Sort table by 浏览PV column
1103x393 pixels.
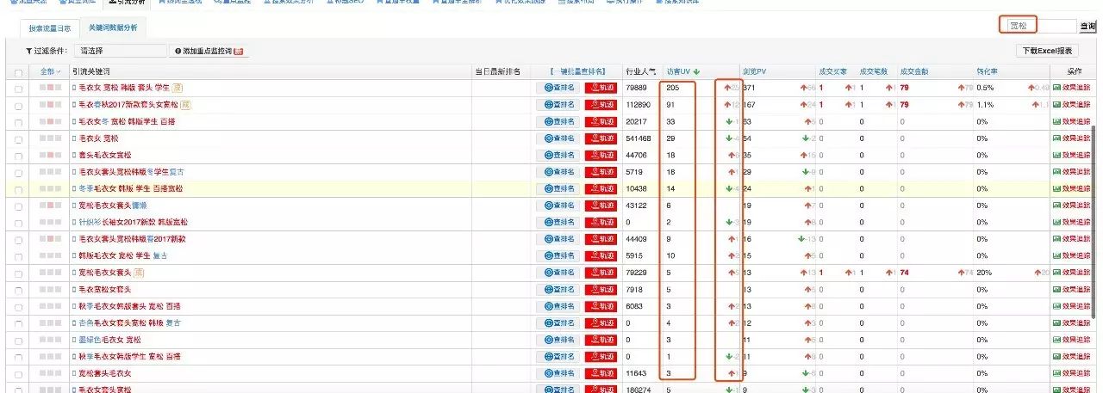click(x=754, y=71)
